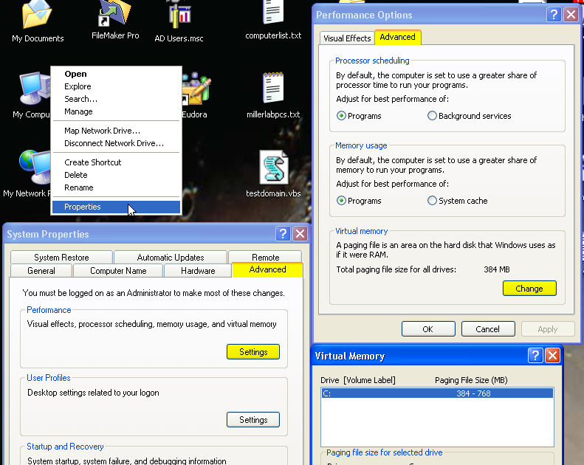Choose Manage in the context menu
This screenshot has height=465, width=584.
(x=117, y=111)
